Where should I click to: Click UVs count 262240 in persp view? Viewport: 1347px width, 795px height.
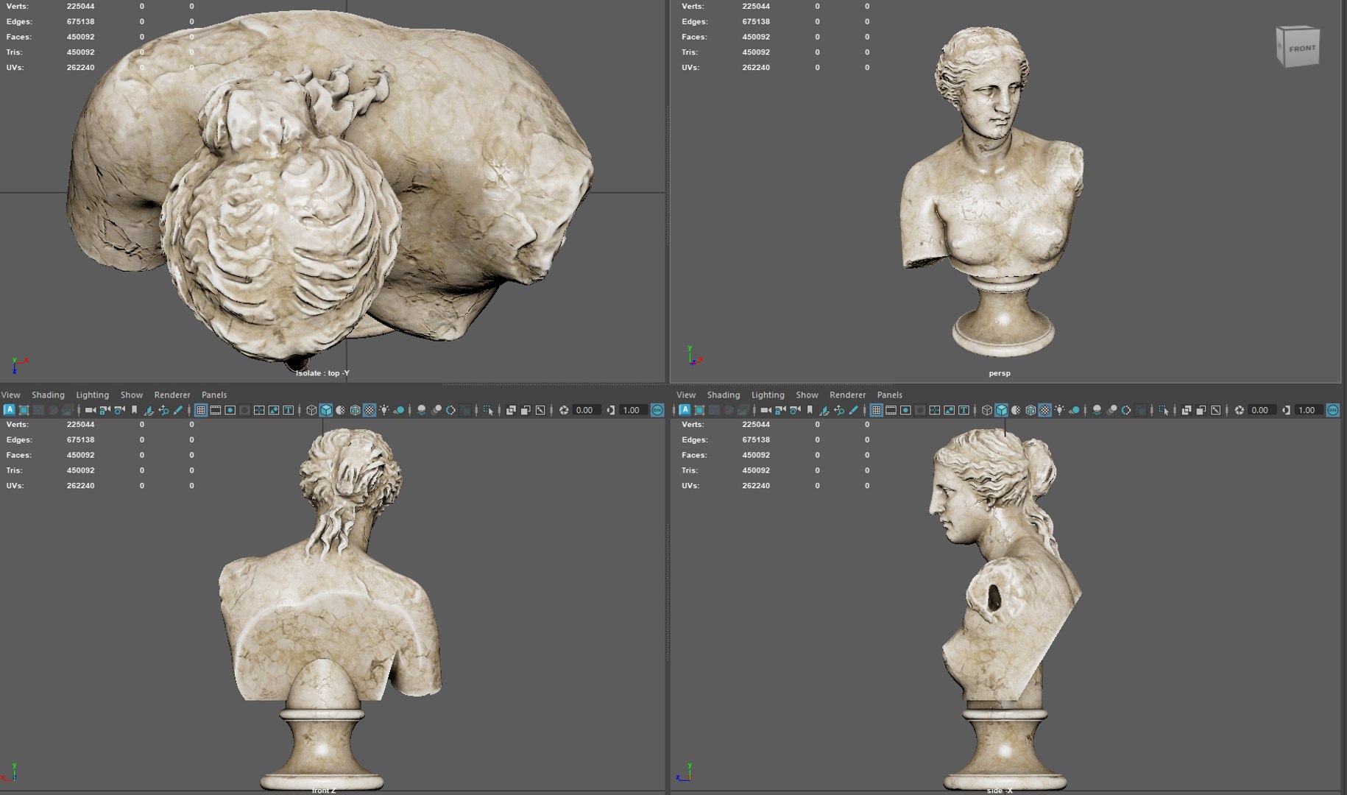[x=756, y=67]
